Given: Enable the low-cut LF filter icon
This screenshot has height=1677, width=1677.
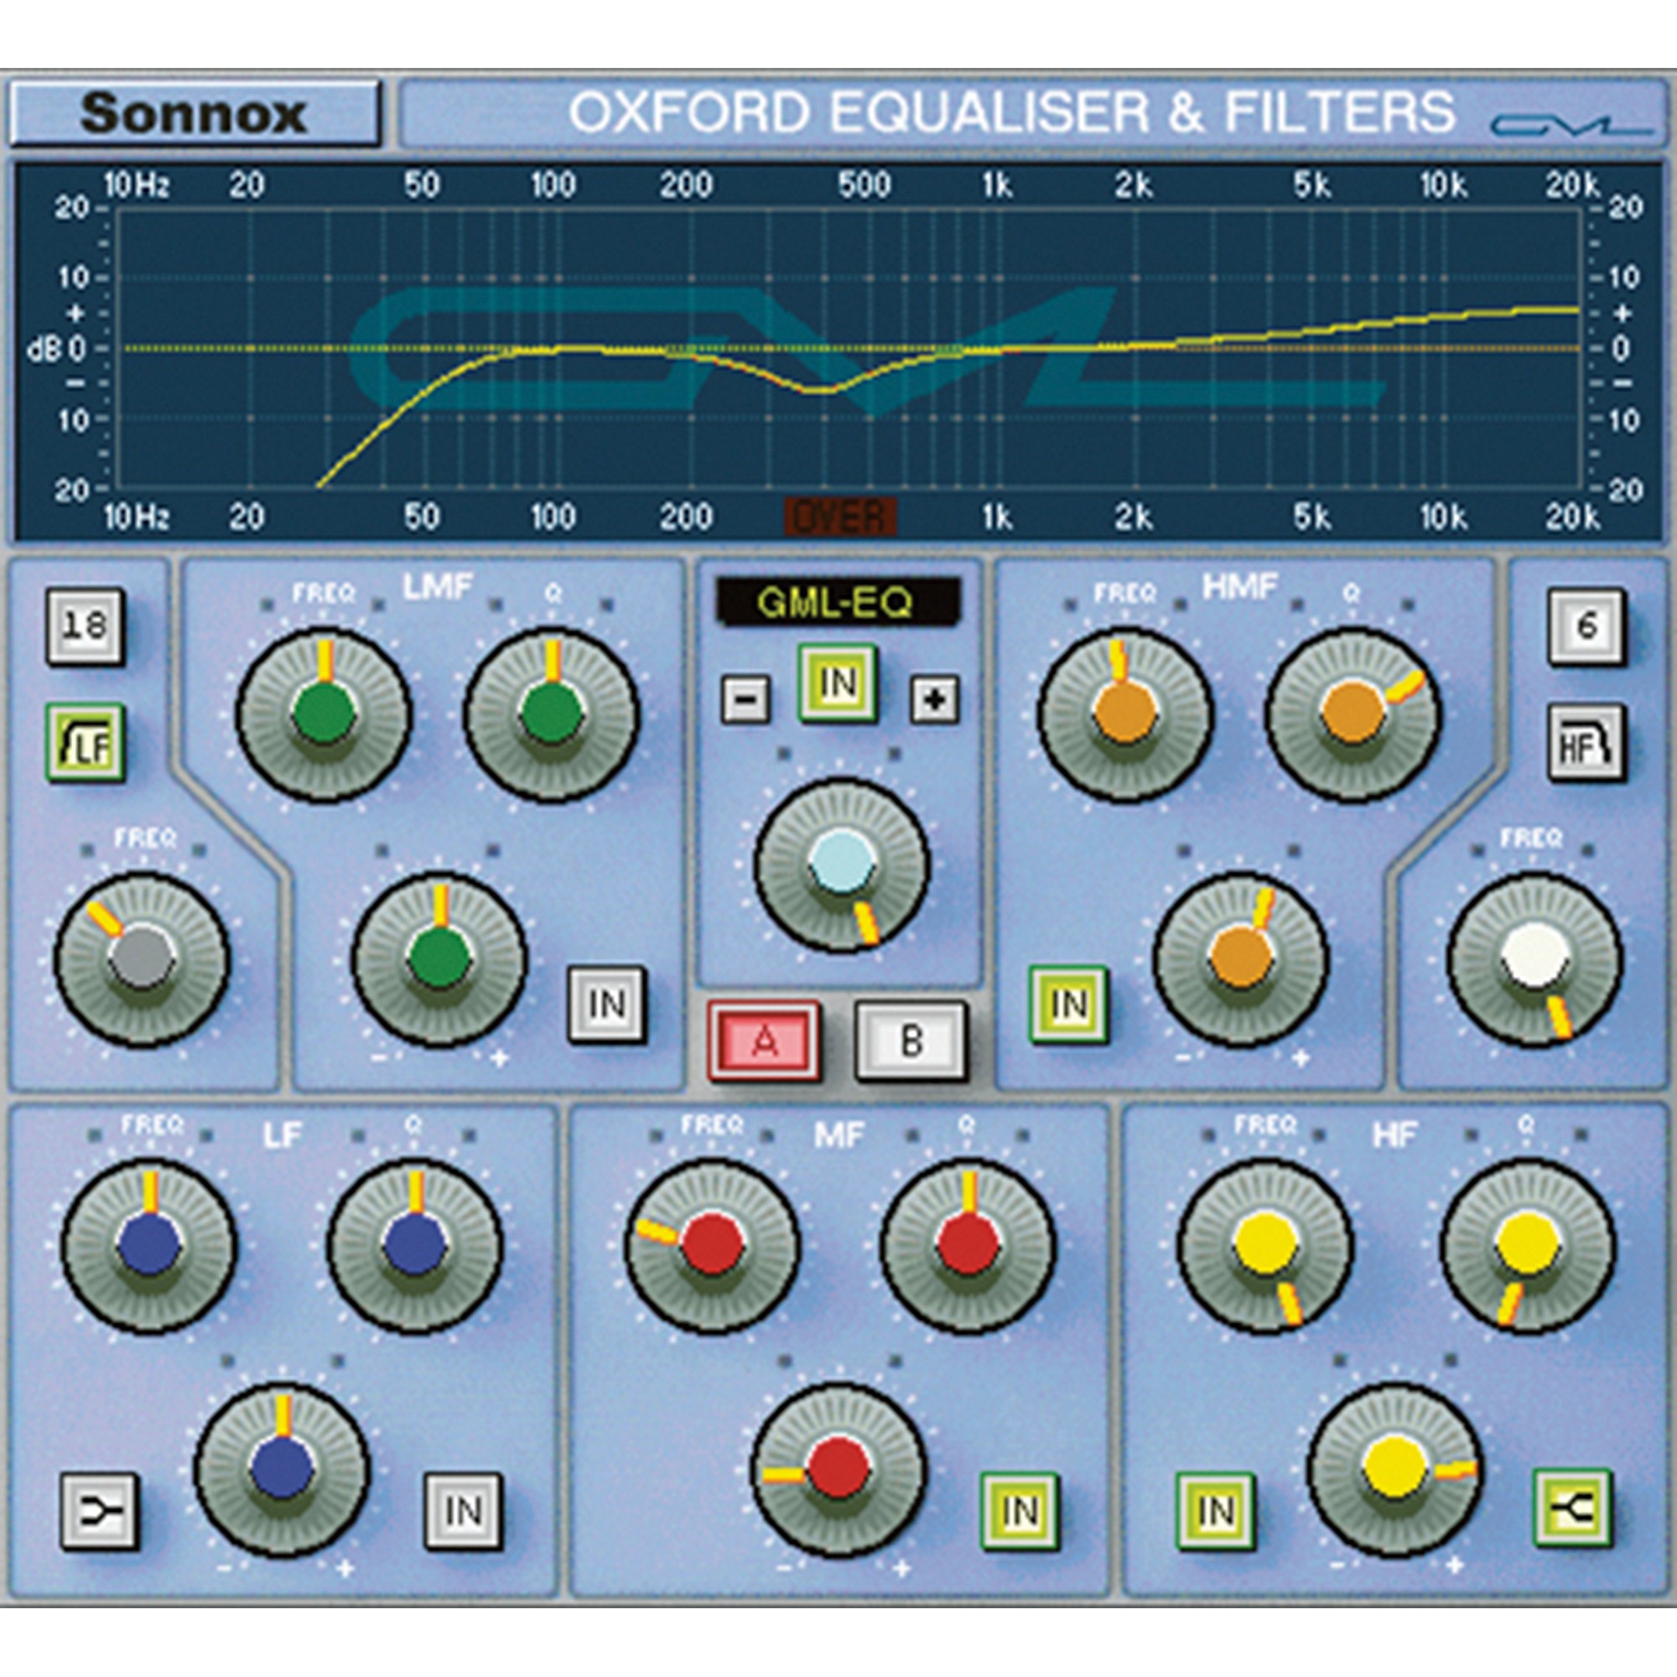Looking at the screenshot, I should tap(85, 744).
